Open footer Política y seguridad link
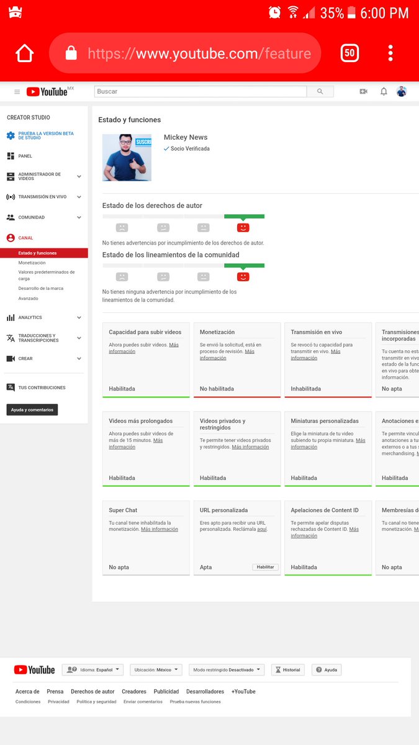419x745 pixels. click(x=96, y=702)
